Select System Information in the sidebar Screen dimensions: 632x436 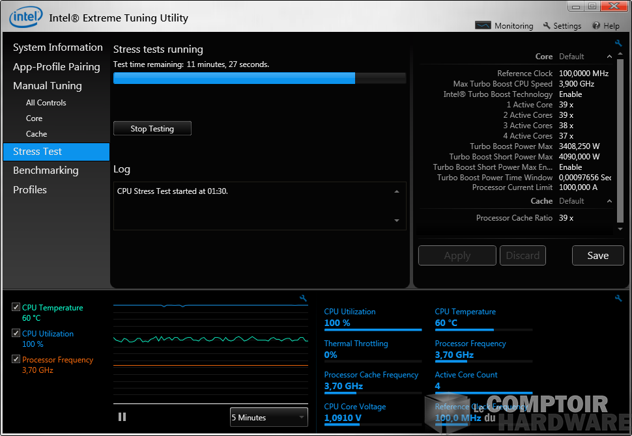click(x=57, y=48)
